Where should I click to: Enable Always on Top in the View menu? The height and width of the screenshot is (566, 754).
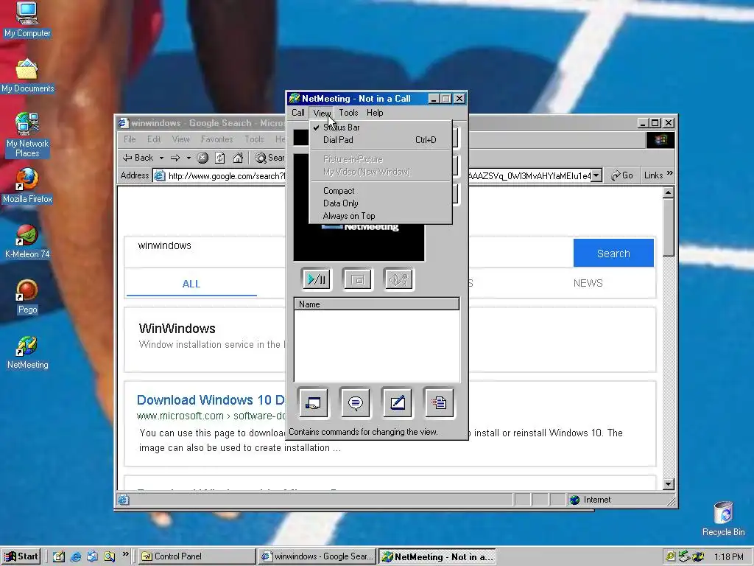click(x=381, y=216)
